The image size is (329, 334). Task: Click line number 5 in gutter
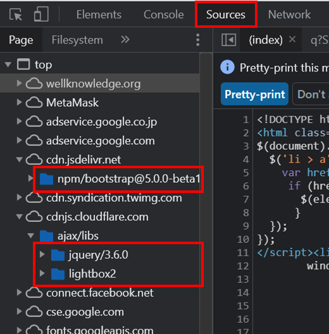[246, 173]
